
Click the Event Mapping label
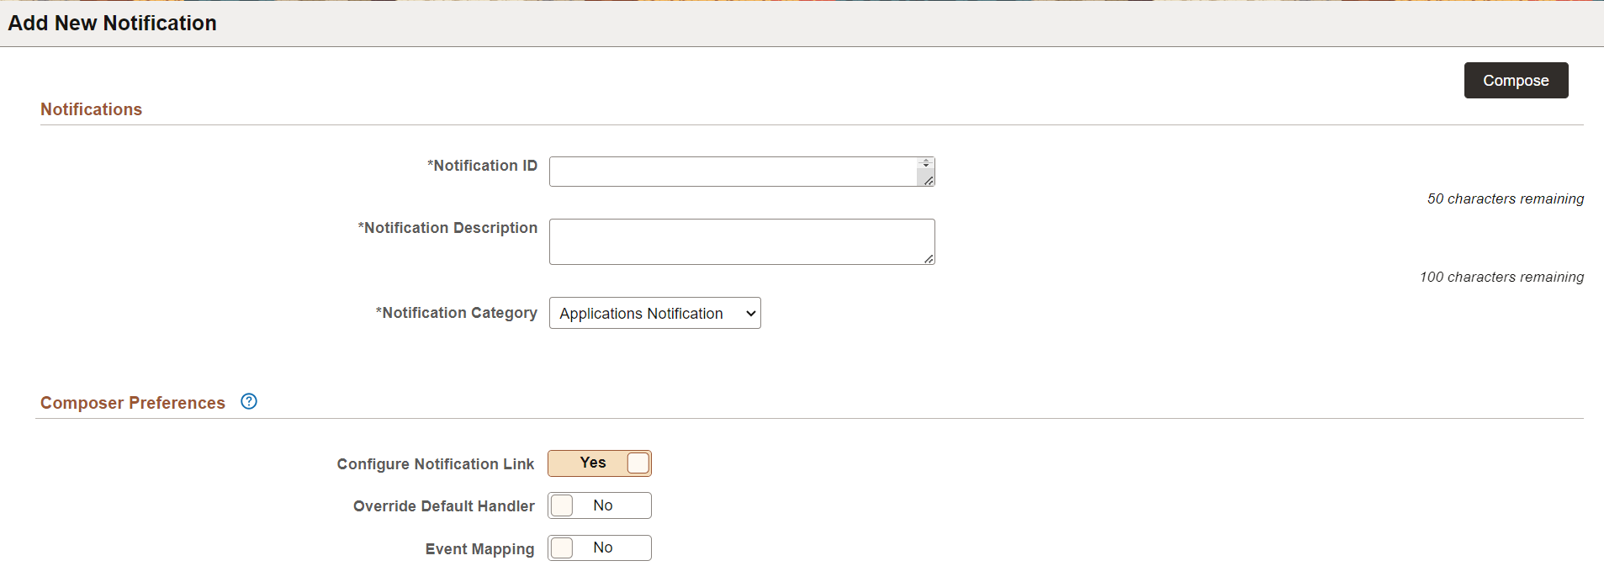(480, 549)
